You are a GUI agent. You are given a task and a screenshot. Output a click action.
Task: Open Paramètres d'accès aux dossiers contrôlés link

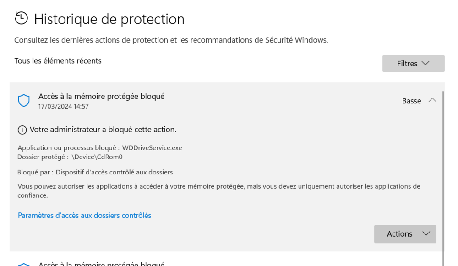coord(84,215)
